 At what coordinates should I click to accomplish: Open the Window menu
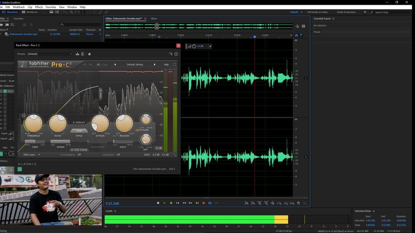pos(72,7)
